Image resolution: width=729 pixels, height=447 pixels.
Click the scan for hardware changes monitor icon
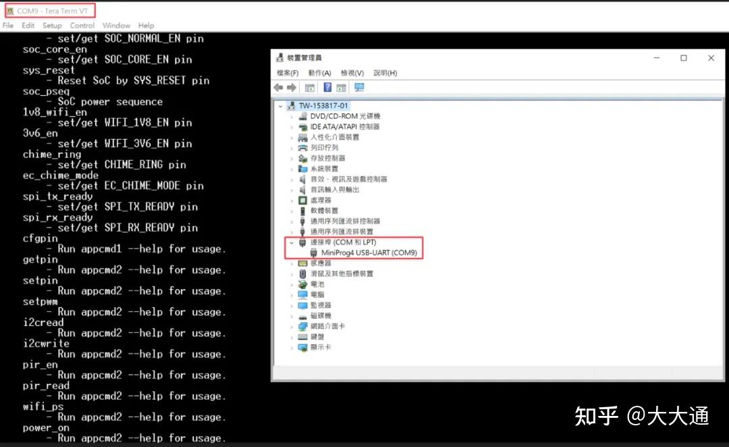click(x=360, y=87)
